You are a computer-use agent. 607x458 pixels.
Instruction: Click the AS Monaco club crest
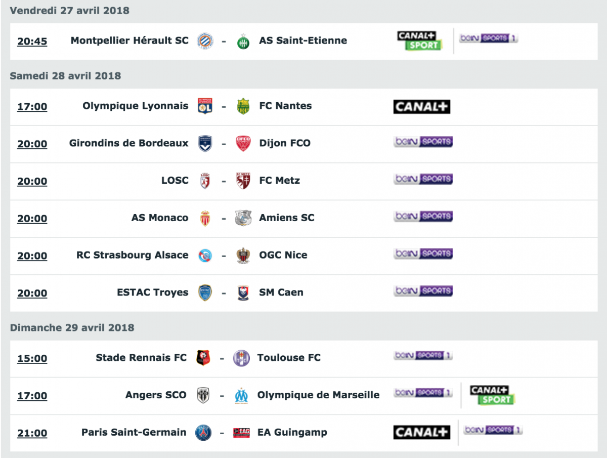click(205, 219)
